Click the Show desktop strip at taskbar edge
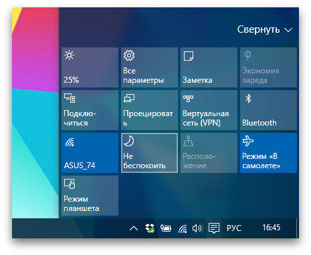This screenshot has height=255, width=311. pos(298,228)
